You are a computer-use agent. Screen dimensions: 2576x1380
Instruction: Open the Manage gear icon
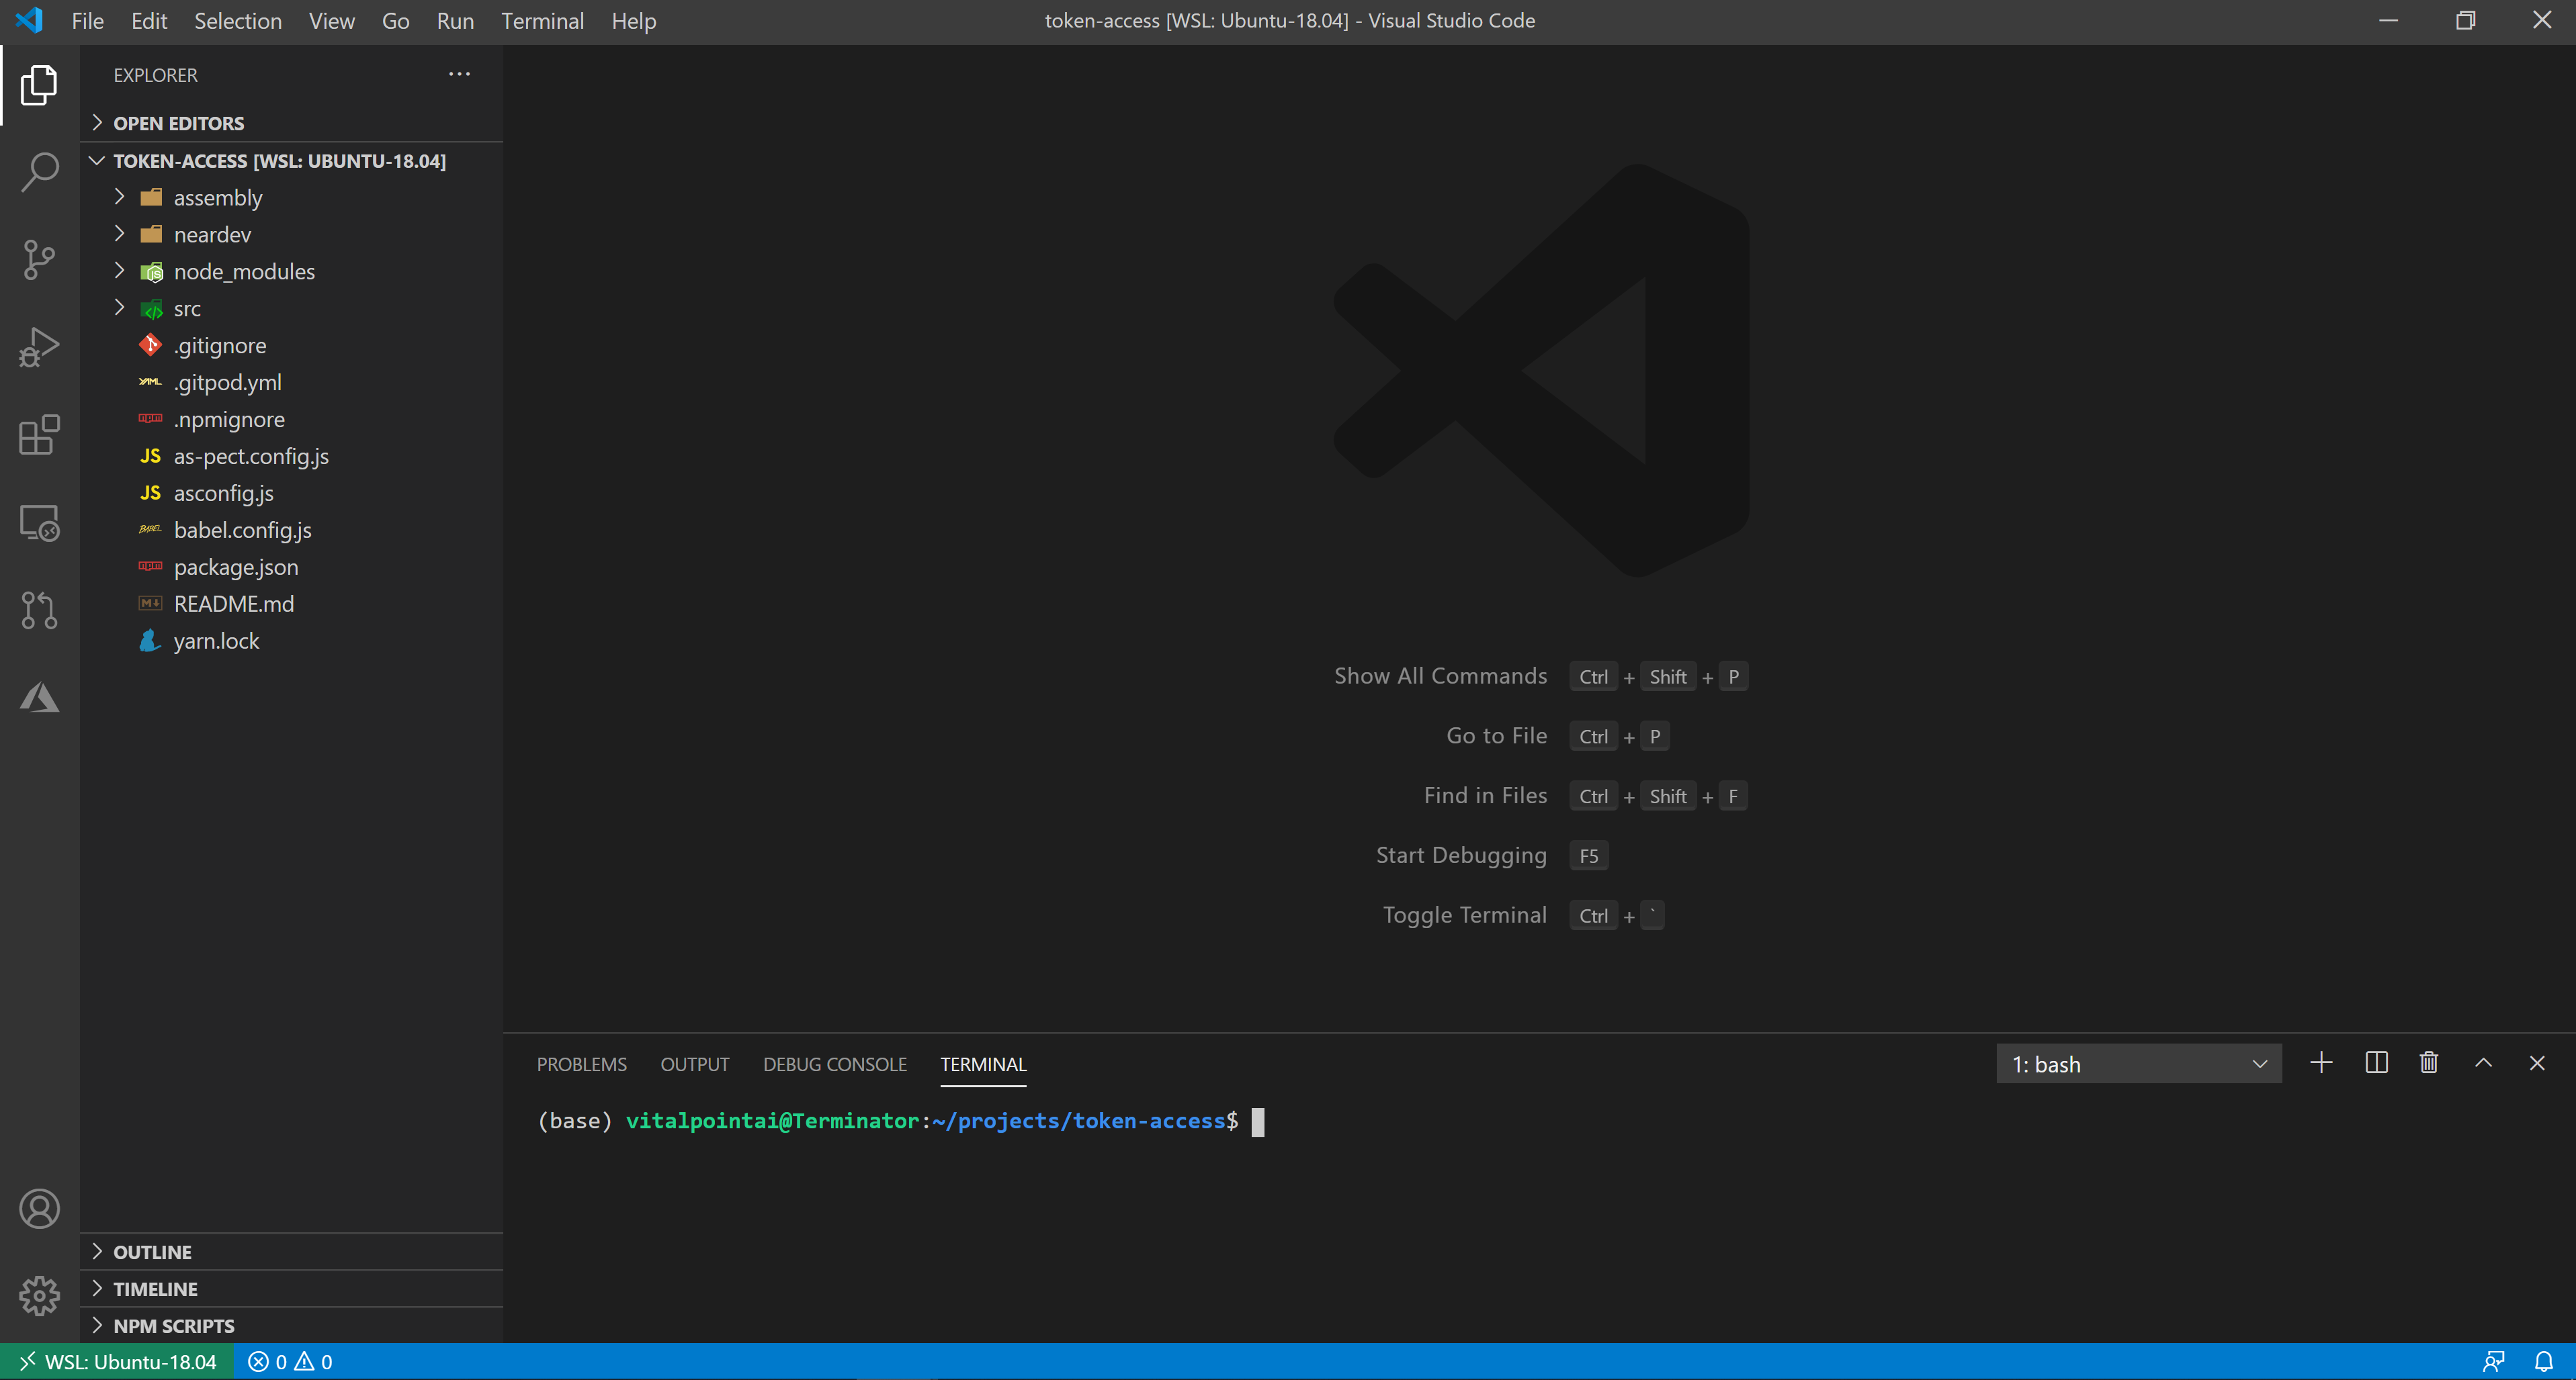coord(39,1296)
